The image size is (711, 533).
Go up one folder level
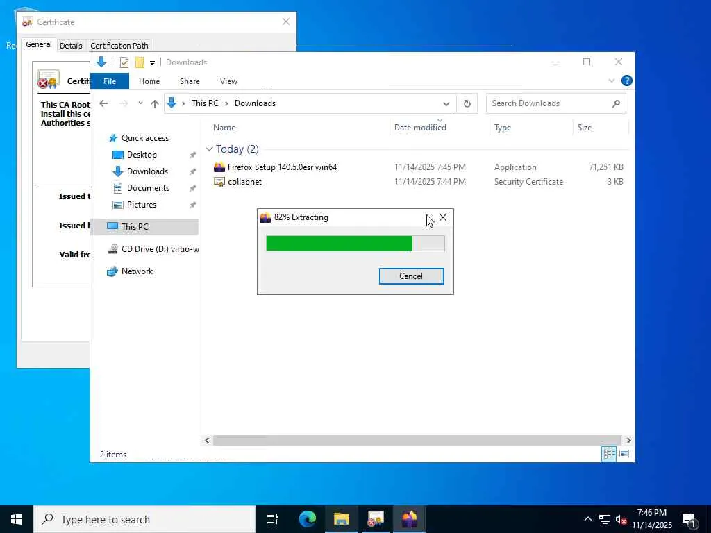pos(155,104)
